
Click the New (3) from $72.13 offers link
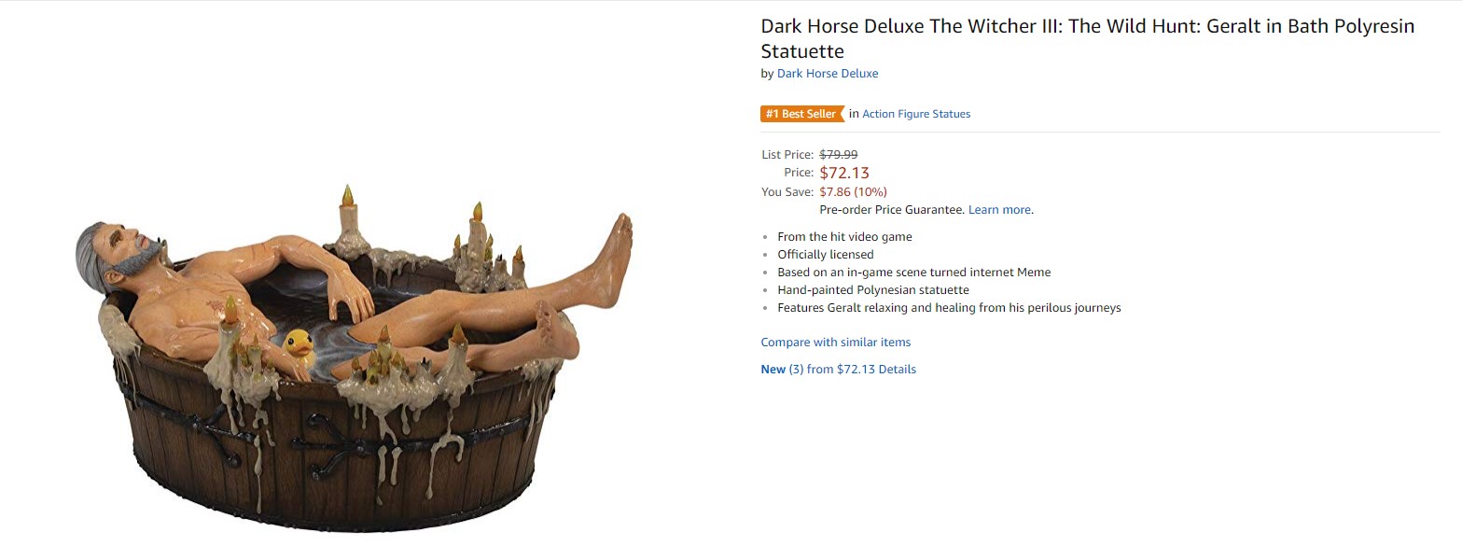pos(817,370)
